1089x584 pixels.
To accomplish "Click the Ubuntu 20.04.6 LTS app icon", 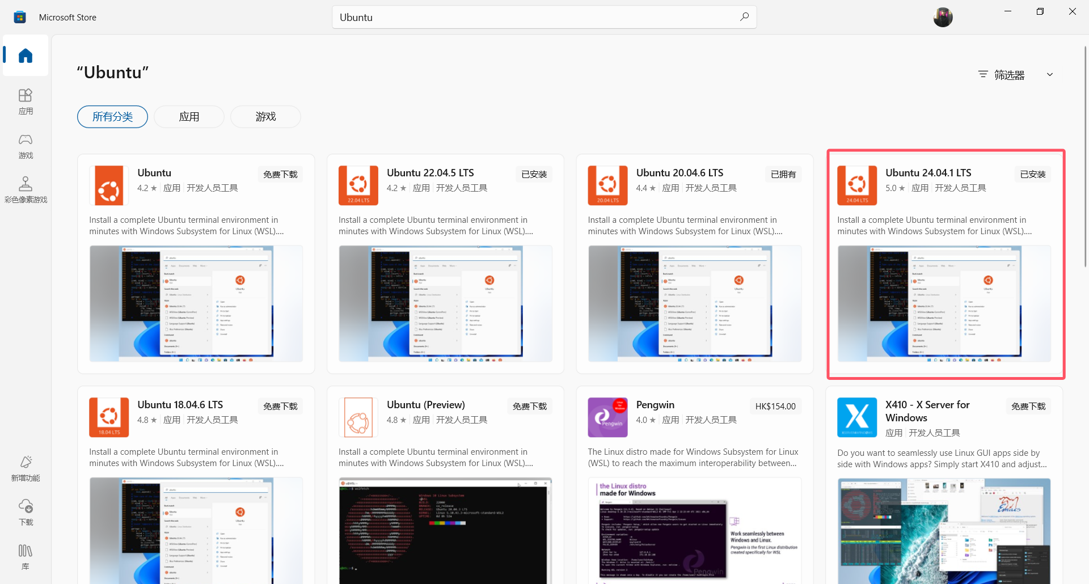I will [x=607, y=185].
